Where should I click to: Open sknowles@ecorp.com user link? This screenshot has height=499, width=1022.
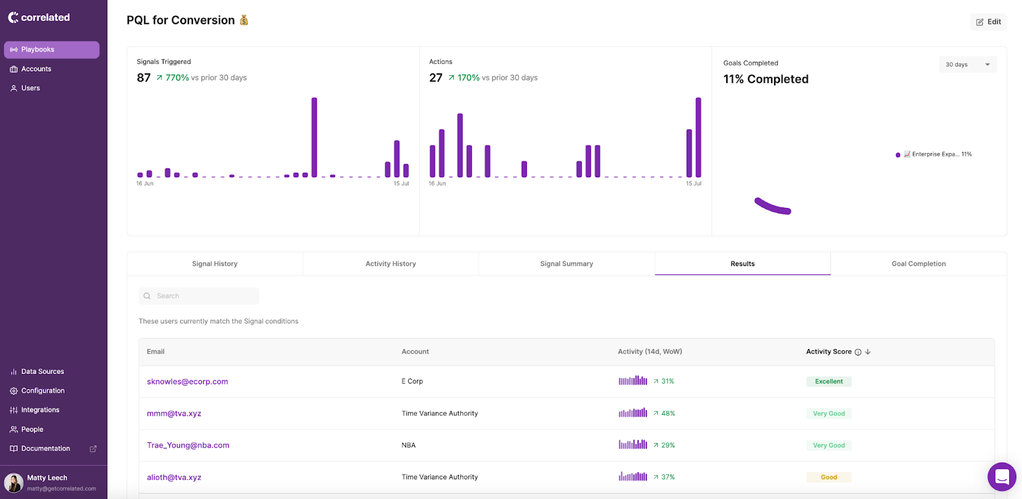187,382
